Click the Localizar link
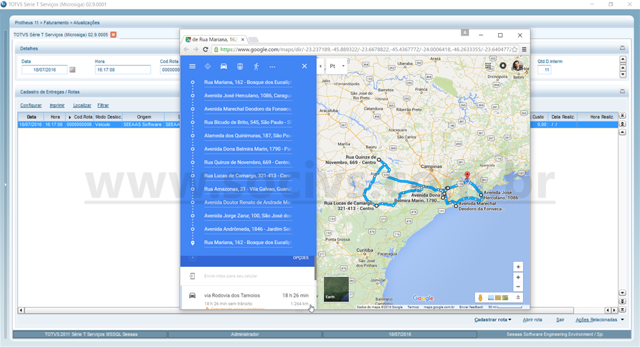 82,106
